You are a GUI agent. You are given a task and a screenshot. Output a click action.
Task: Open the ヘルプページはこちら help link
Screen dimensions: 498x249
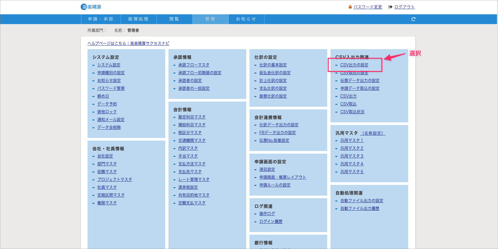point(128,43)
